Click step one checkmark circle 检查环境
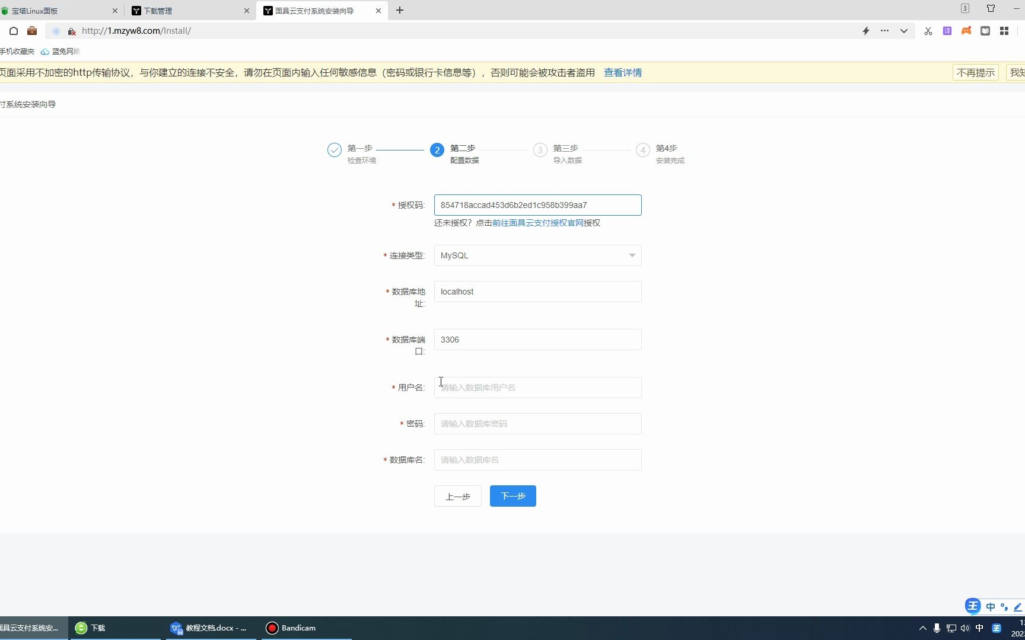The width and height of the screenshot is (1025, 640). (x=335, y=150)
